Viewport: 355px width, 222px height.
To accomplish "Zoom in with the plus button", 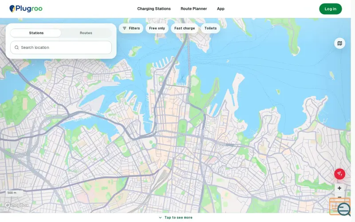I will point(339,188).
